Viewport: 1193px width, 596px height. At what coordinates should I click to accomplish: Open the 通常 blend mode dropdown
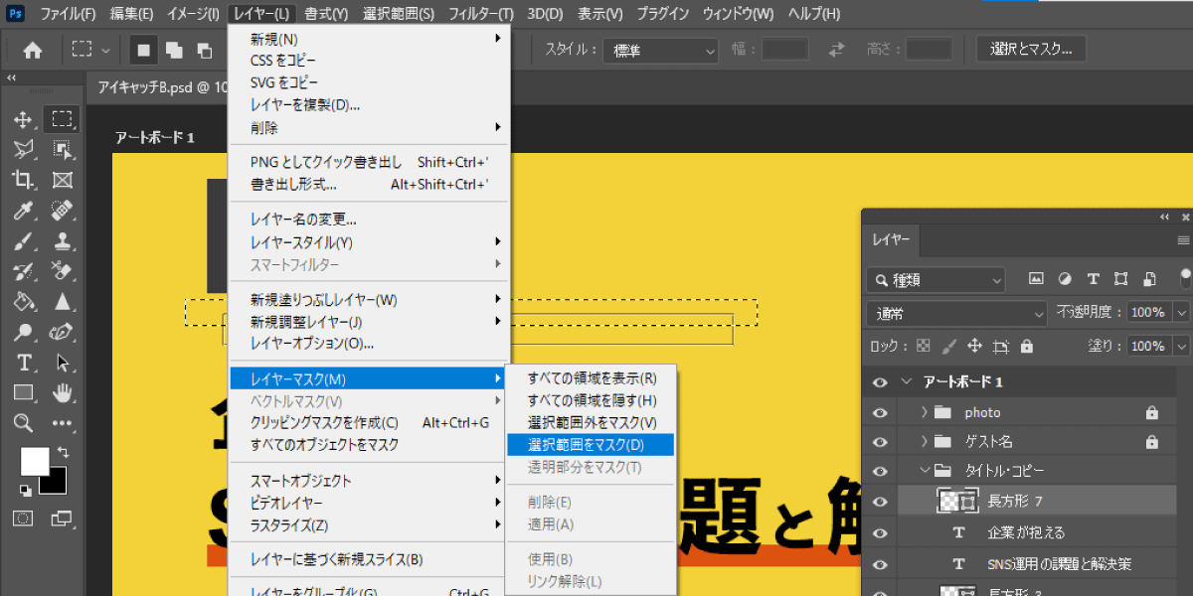[x=956, y=313]
